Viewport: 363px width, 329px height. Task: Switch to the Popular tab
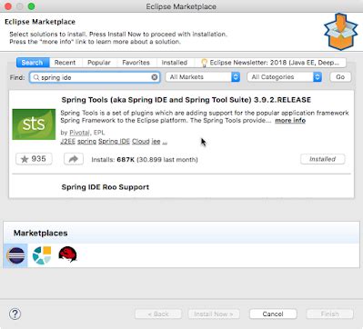coord(99,63)
